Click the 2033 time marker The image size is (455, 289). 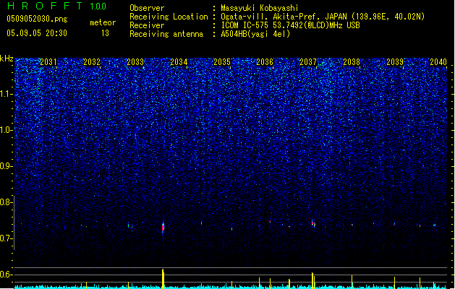(135, 61)
